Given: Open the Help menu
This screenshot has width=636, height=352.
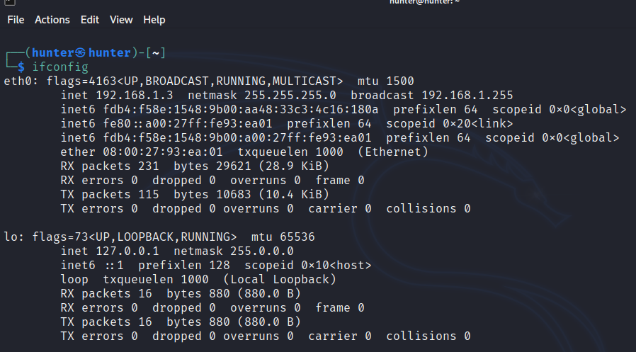Looking at the screenshot, I should pos(154,20).
